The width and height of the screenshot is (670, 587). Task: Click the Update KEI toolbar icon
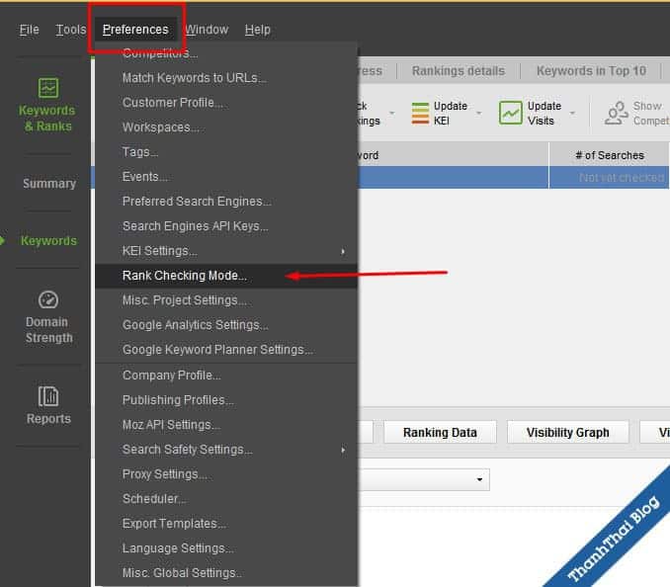(420, 113)
